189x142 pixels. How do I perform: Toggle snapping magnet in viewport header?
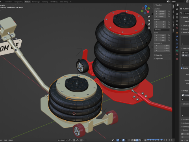point(74,140)
